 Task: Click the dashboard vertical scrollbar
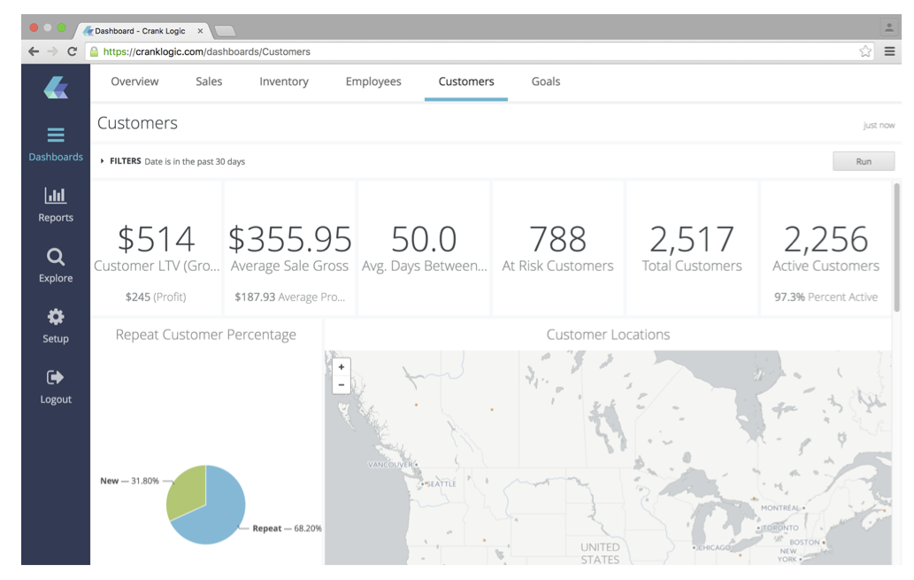click(x=896, y=248)
